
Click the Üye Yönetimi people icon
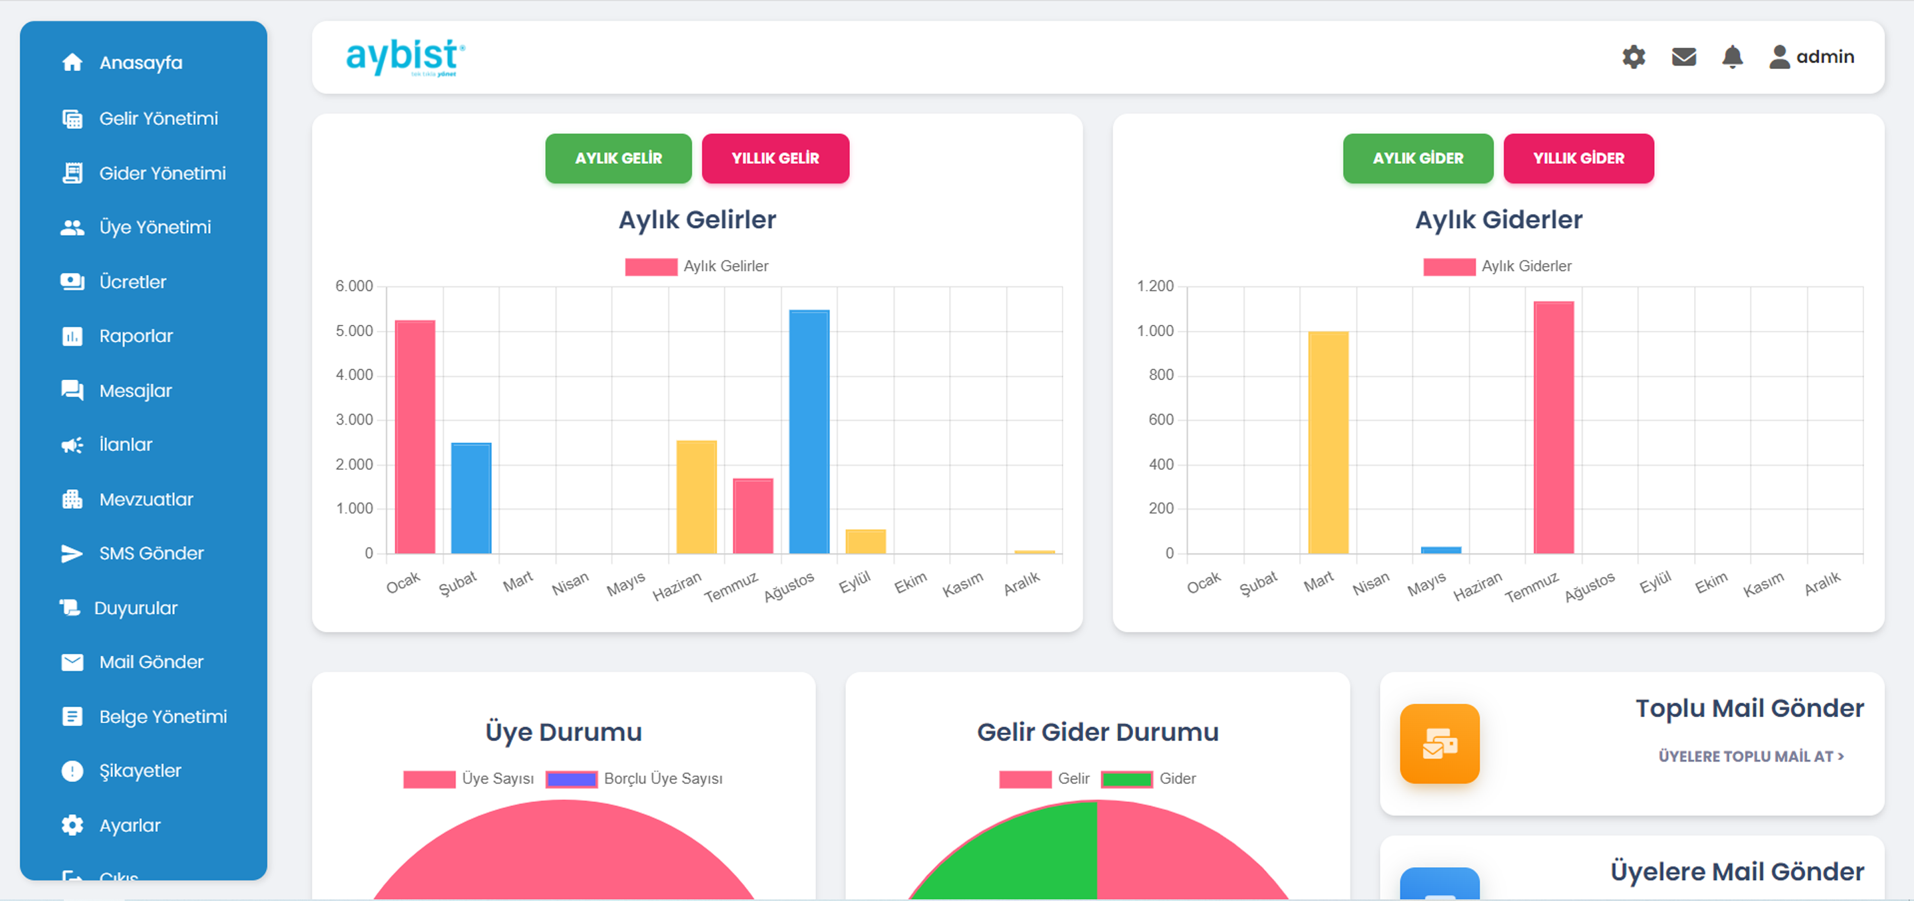(72, 227)
